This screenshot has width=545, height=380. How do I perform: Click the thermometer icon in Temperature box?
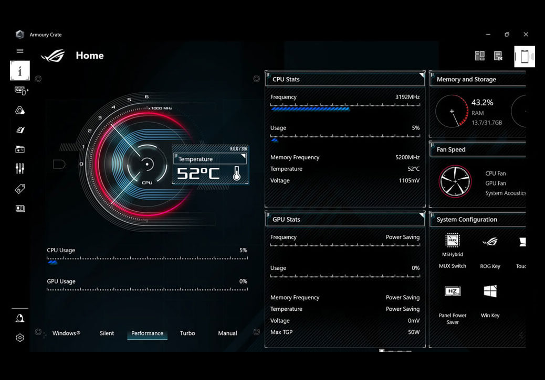tap(237, 173)
